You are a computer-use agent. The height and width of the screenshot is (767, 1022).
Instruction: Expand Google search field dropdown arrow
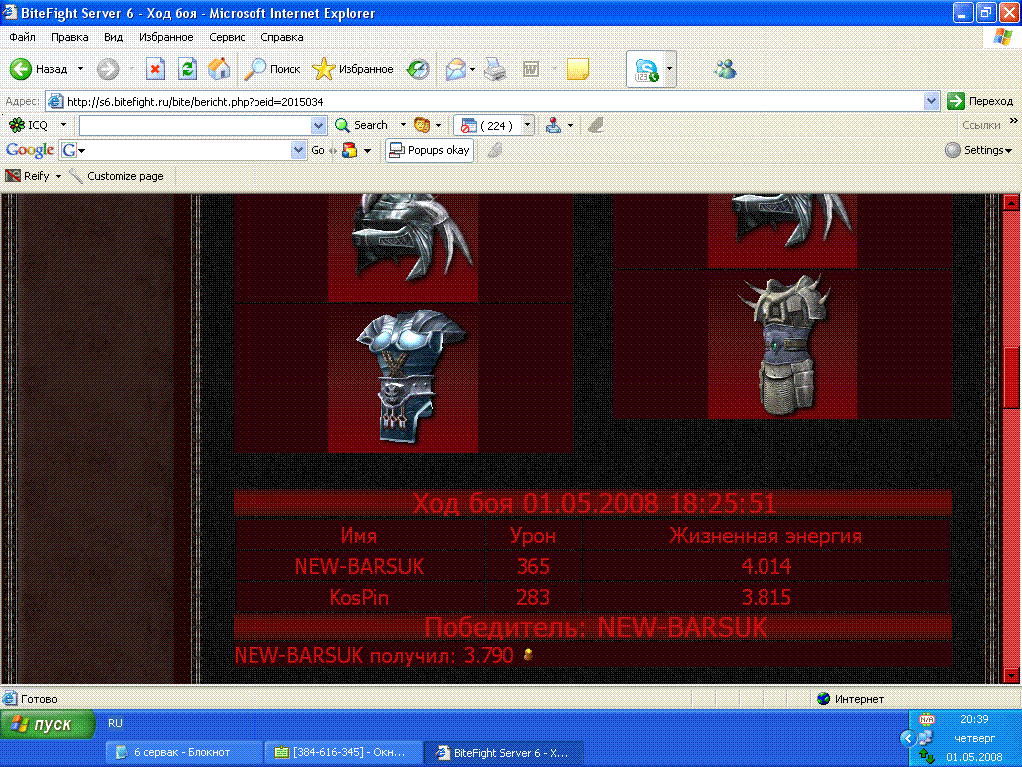298,150
